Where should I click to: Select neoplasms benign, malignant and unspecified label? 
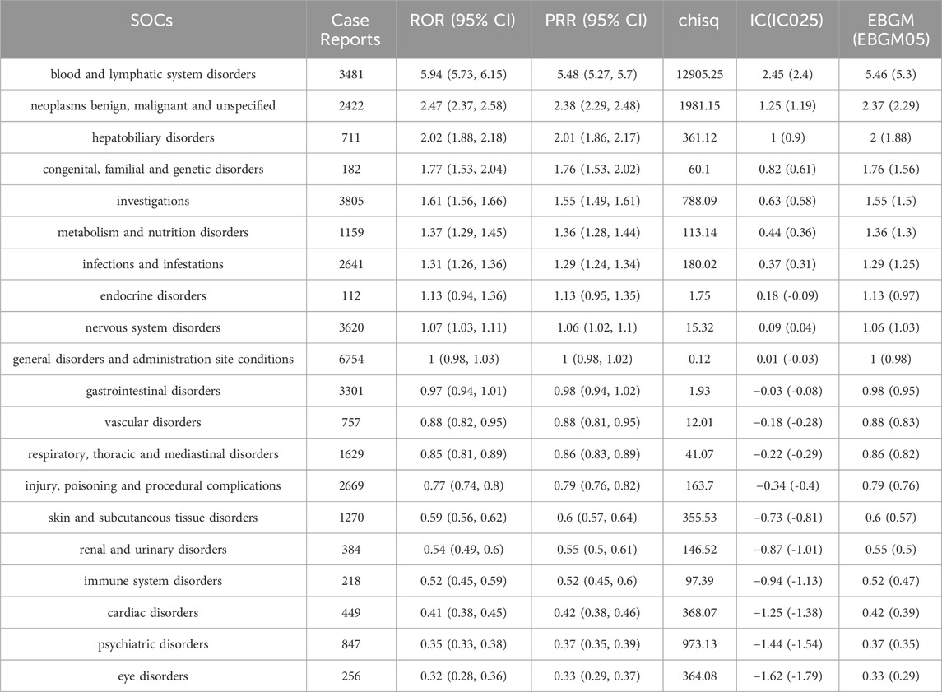click(152, 106)
